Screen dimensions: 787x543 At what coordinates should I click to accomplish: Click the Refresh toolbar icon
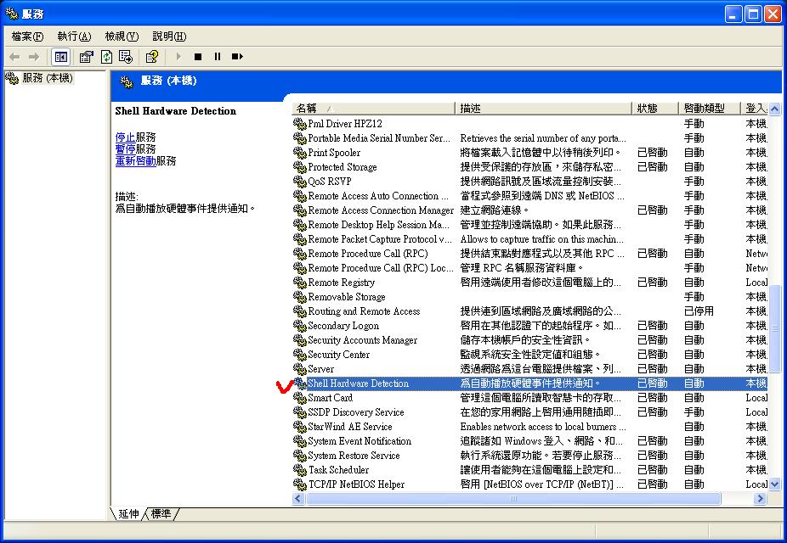(x=106, y=57)
